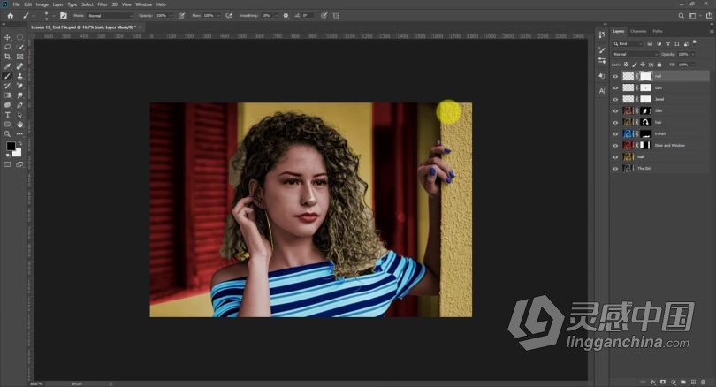716x387 pixels.
Task: Open the brush Opacity dropdown in options bar
Action: (x=171, y=16)
